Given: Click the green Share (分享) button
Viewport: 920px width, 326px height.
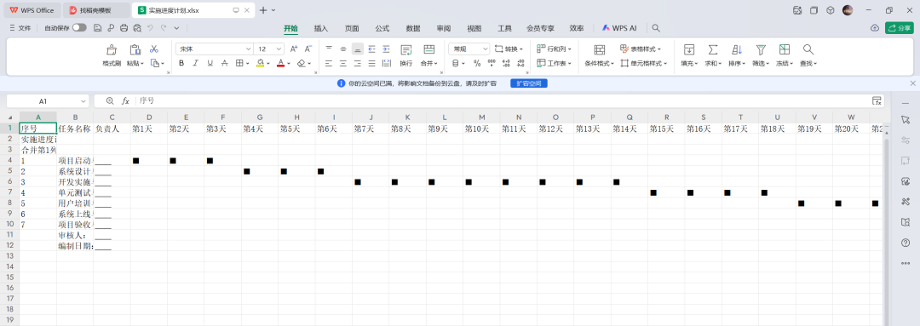Looking at the screenshot, I should pyautogui.click(x=900, y=27).
